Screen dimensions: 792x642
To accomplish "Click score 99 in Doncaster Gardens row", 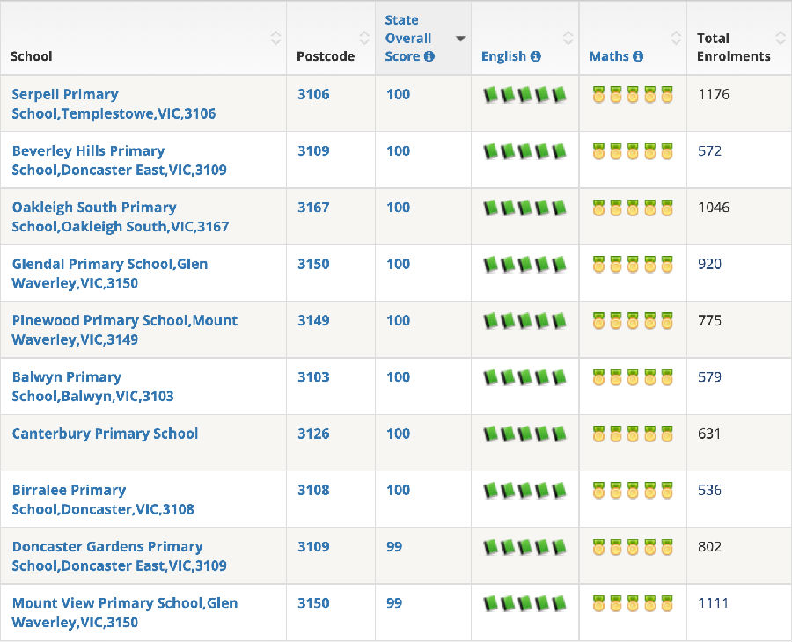I will tap(394, 547).
